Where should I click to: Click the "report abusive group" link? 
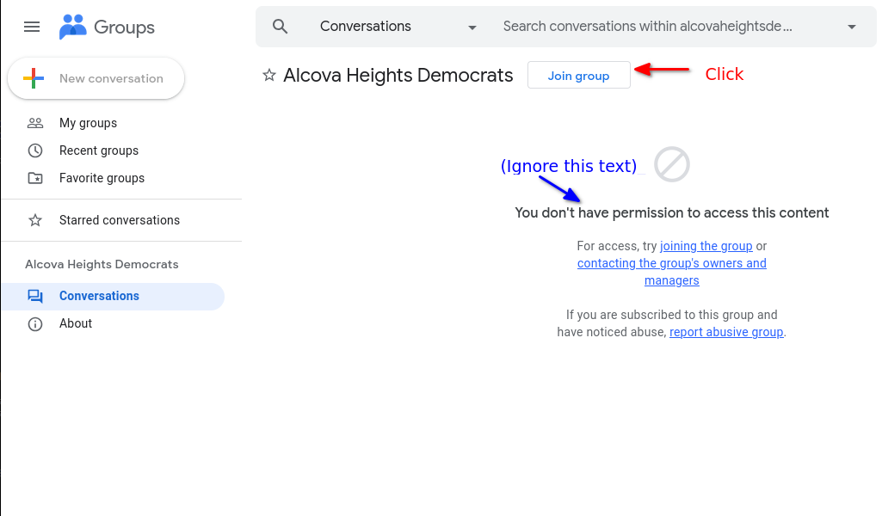point(726,332)
